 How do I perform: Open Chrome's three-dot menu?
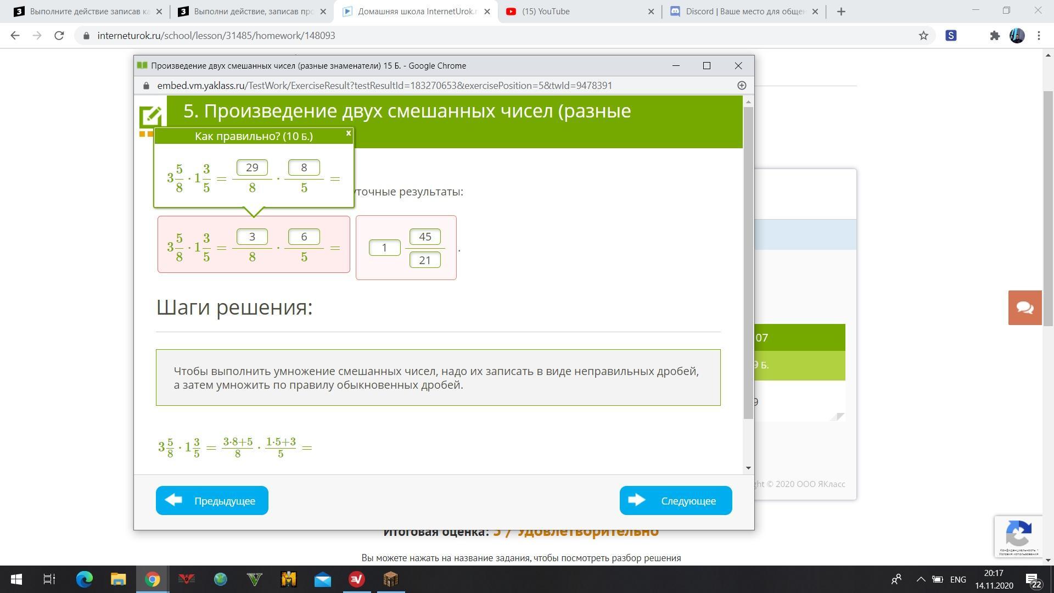[1039, 36]
